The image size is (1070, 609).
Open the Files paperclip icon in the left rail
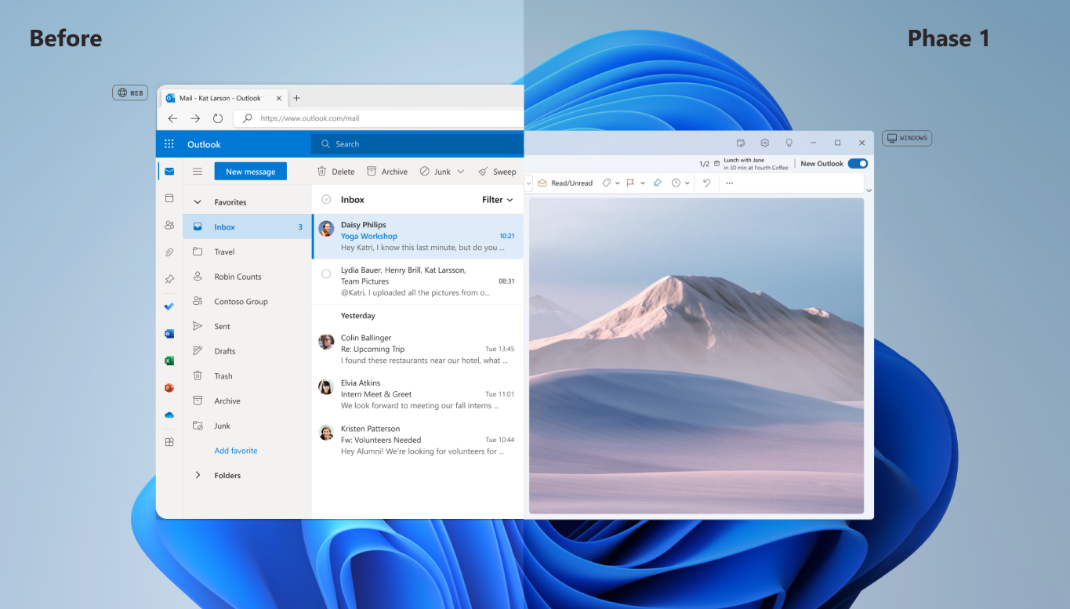(x=169, y=252)
